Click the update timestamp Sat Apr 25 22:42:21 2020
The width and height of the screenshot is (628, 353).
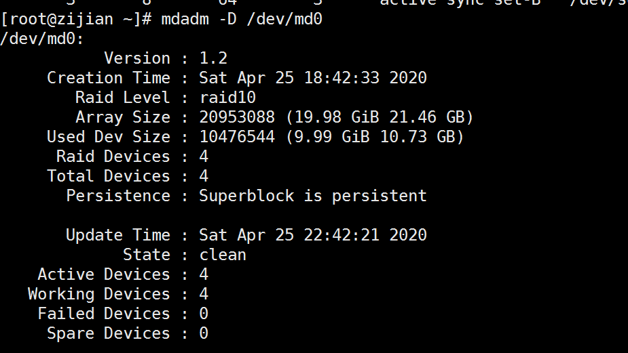(313, 235)
